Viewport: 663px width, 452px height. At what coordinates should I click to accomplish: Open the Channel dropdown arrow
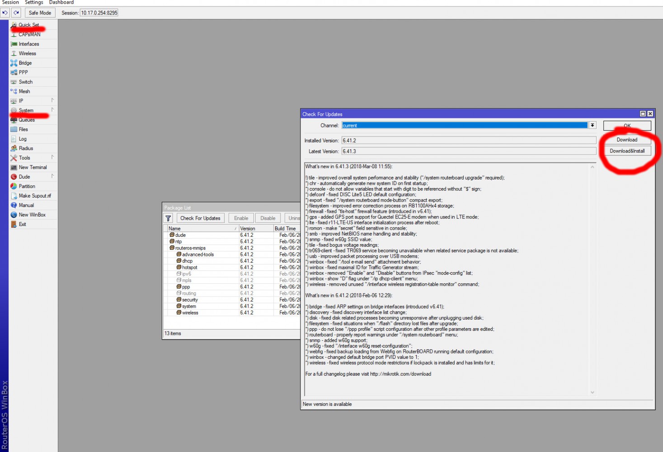[x=592, y=125]
